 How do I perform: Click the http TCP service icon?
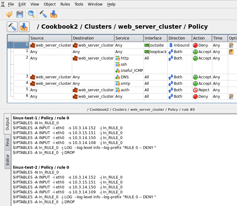(118, 58)
